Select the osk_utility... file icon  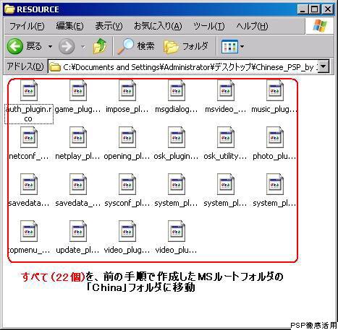tap(226, 137)
